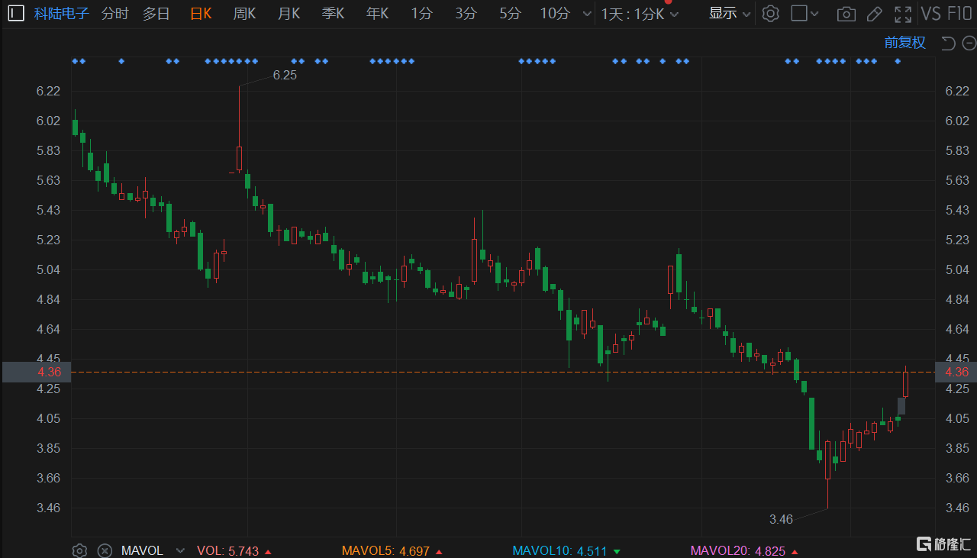Select the pencil drawing tool

(x=874, y=14)
